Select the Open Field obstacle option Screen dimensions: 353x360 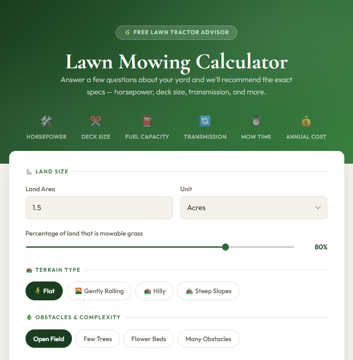tap(48, 339)
